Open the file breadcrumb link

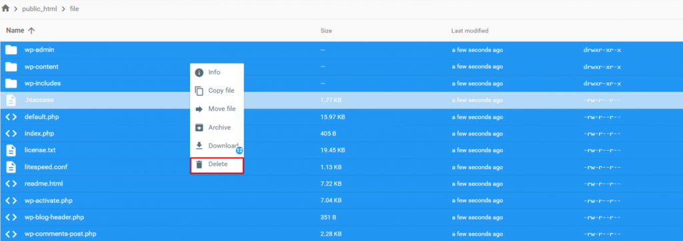[75, 9]
